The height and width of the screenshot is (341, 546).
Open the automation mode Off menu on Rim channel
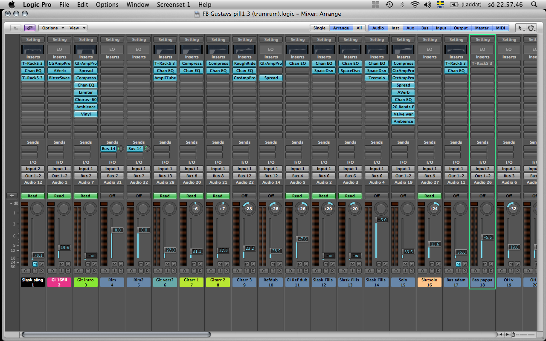click(112, 196)
